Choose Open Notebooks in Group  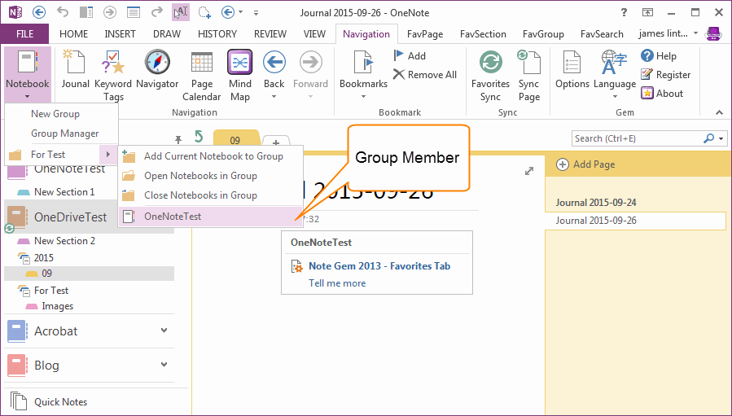coord(211,176)
